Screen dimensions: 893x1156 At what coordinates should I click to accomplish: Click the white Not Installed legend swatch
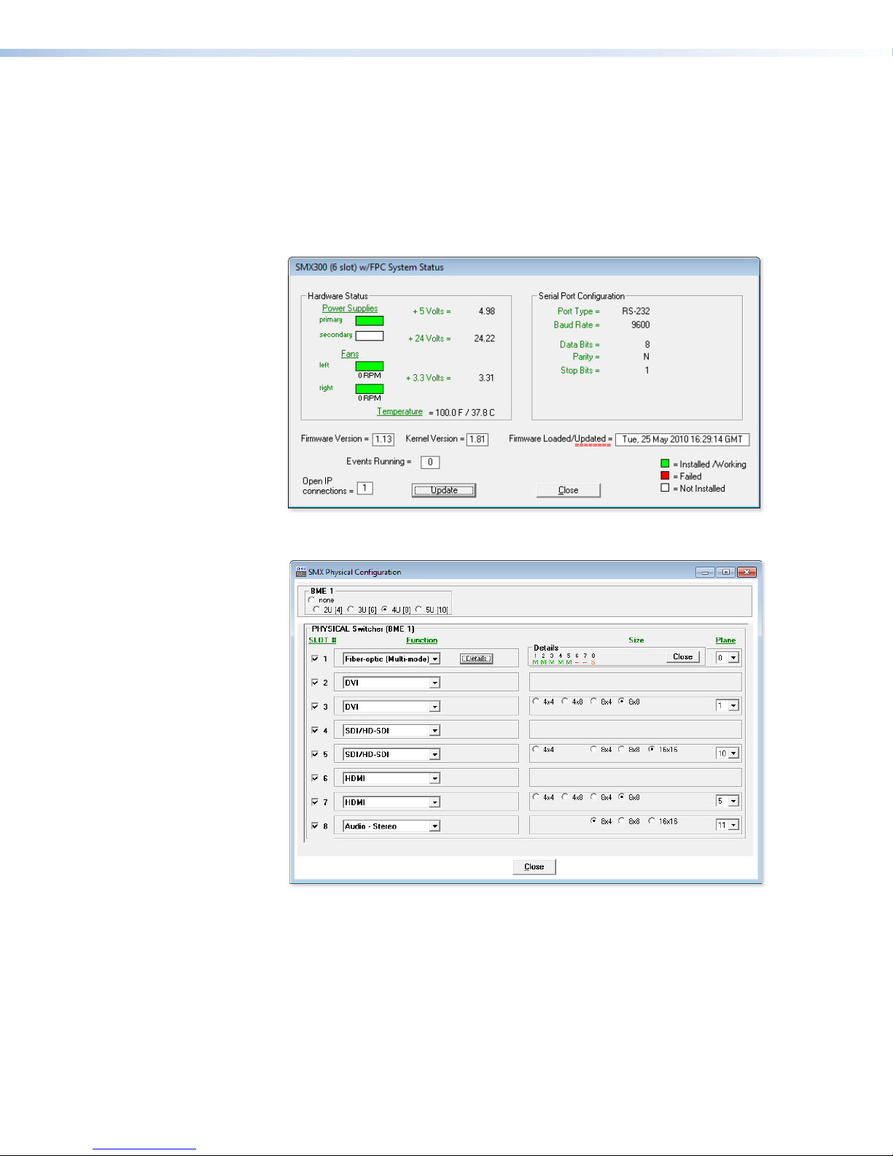(x=665, y=488)
